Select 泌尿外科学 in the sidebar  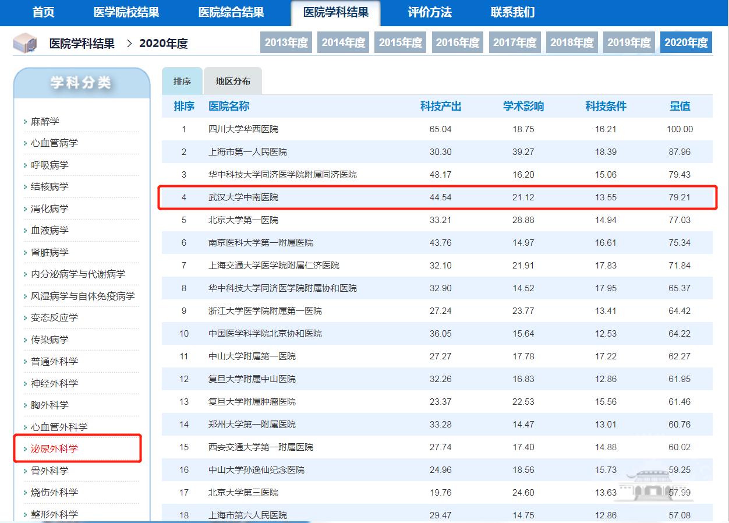(54, 449)
